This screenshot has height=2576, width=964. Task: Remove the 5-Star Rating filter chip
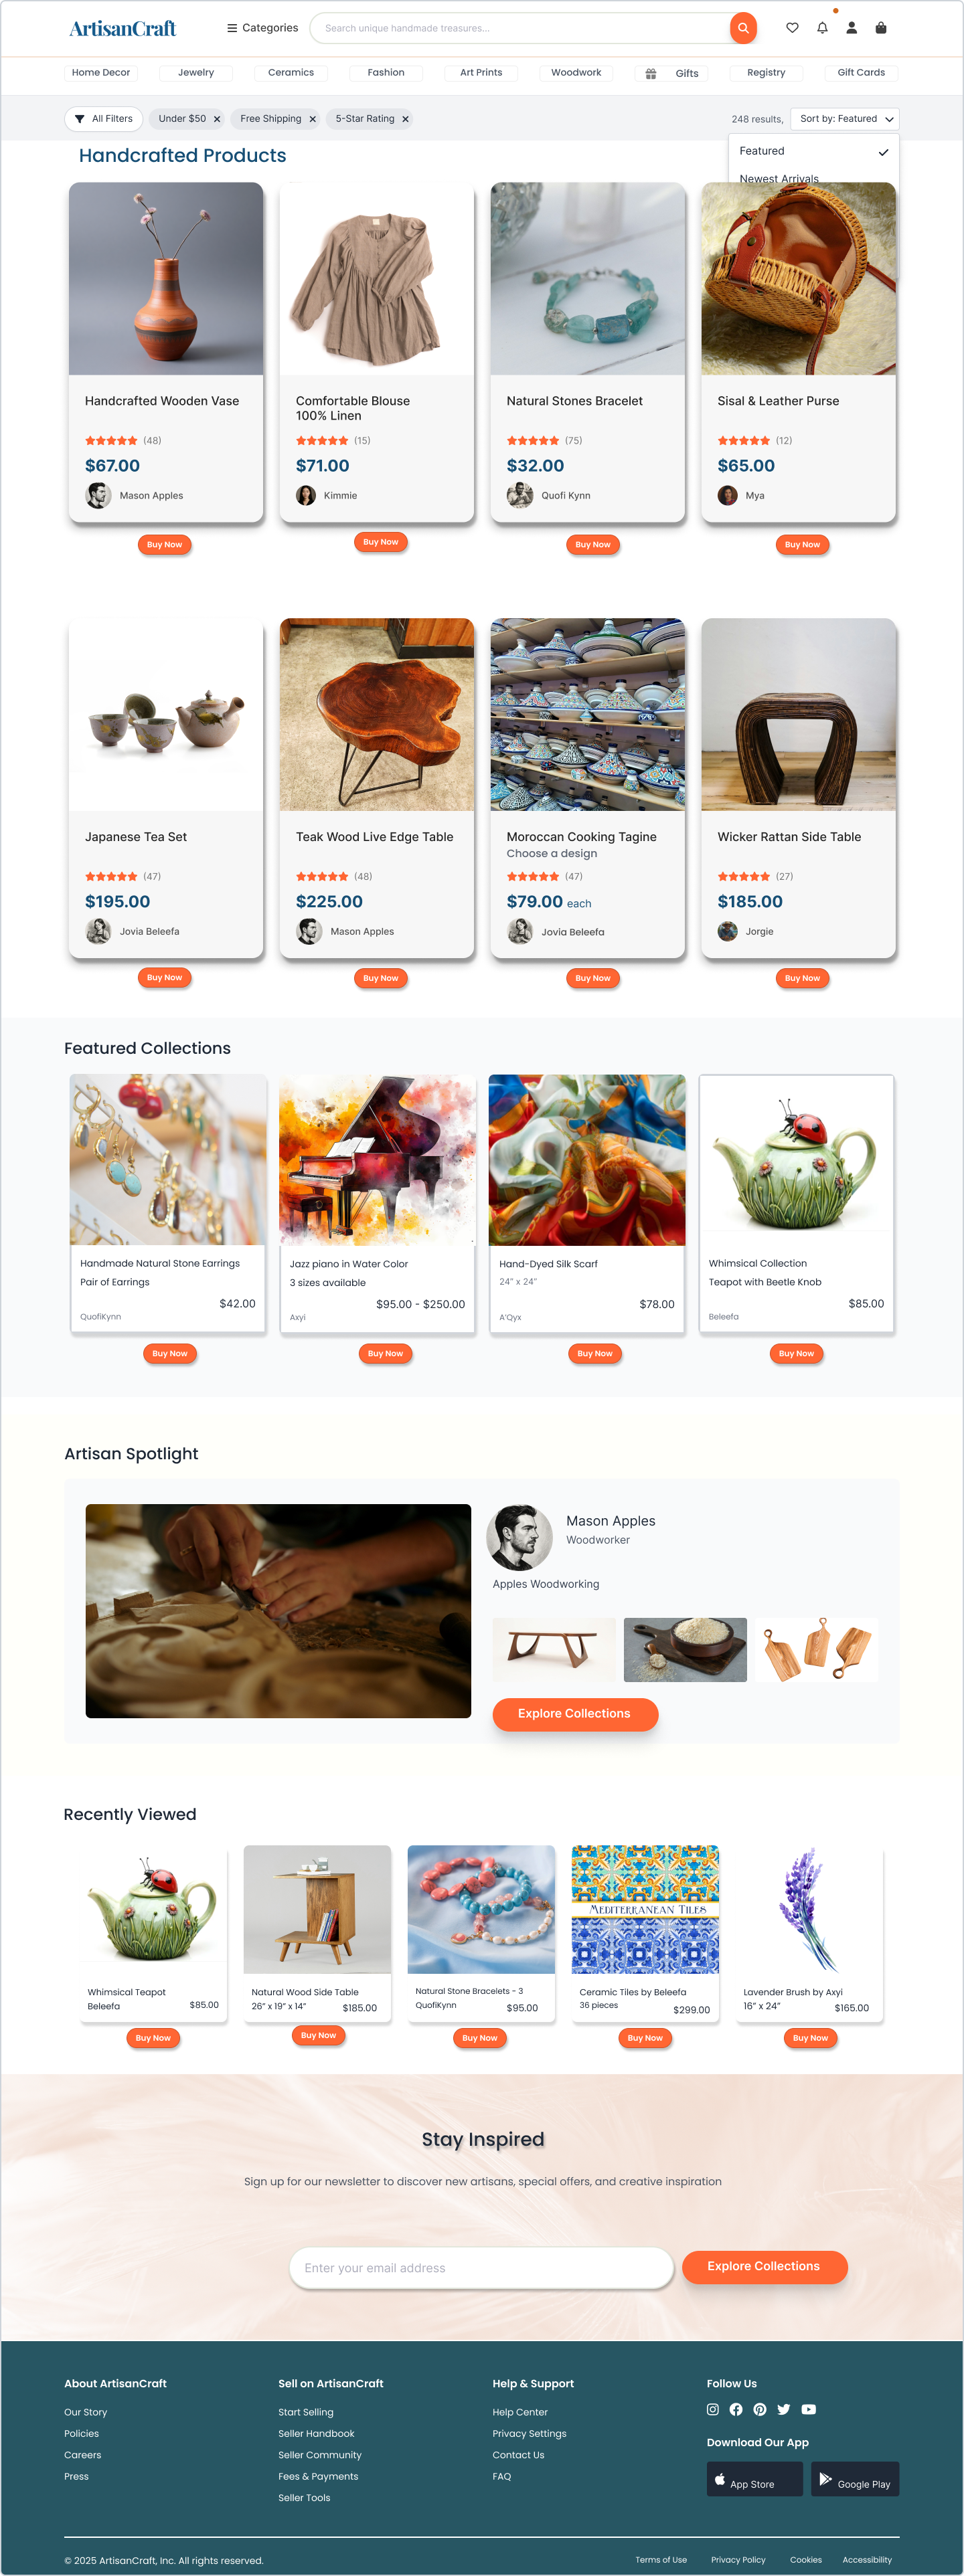[x=406, y=119]
